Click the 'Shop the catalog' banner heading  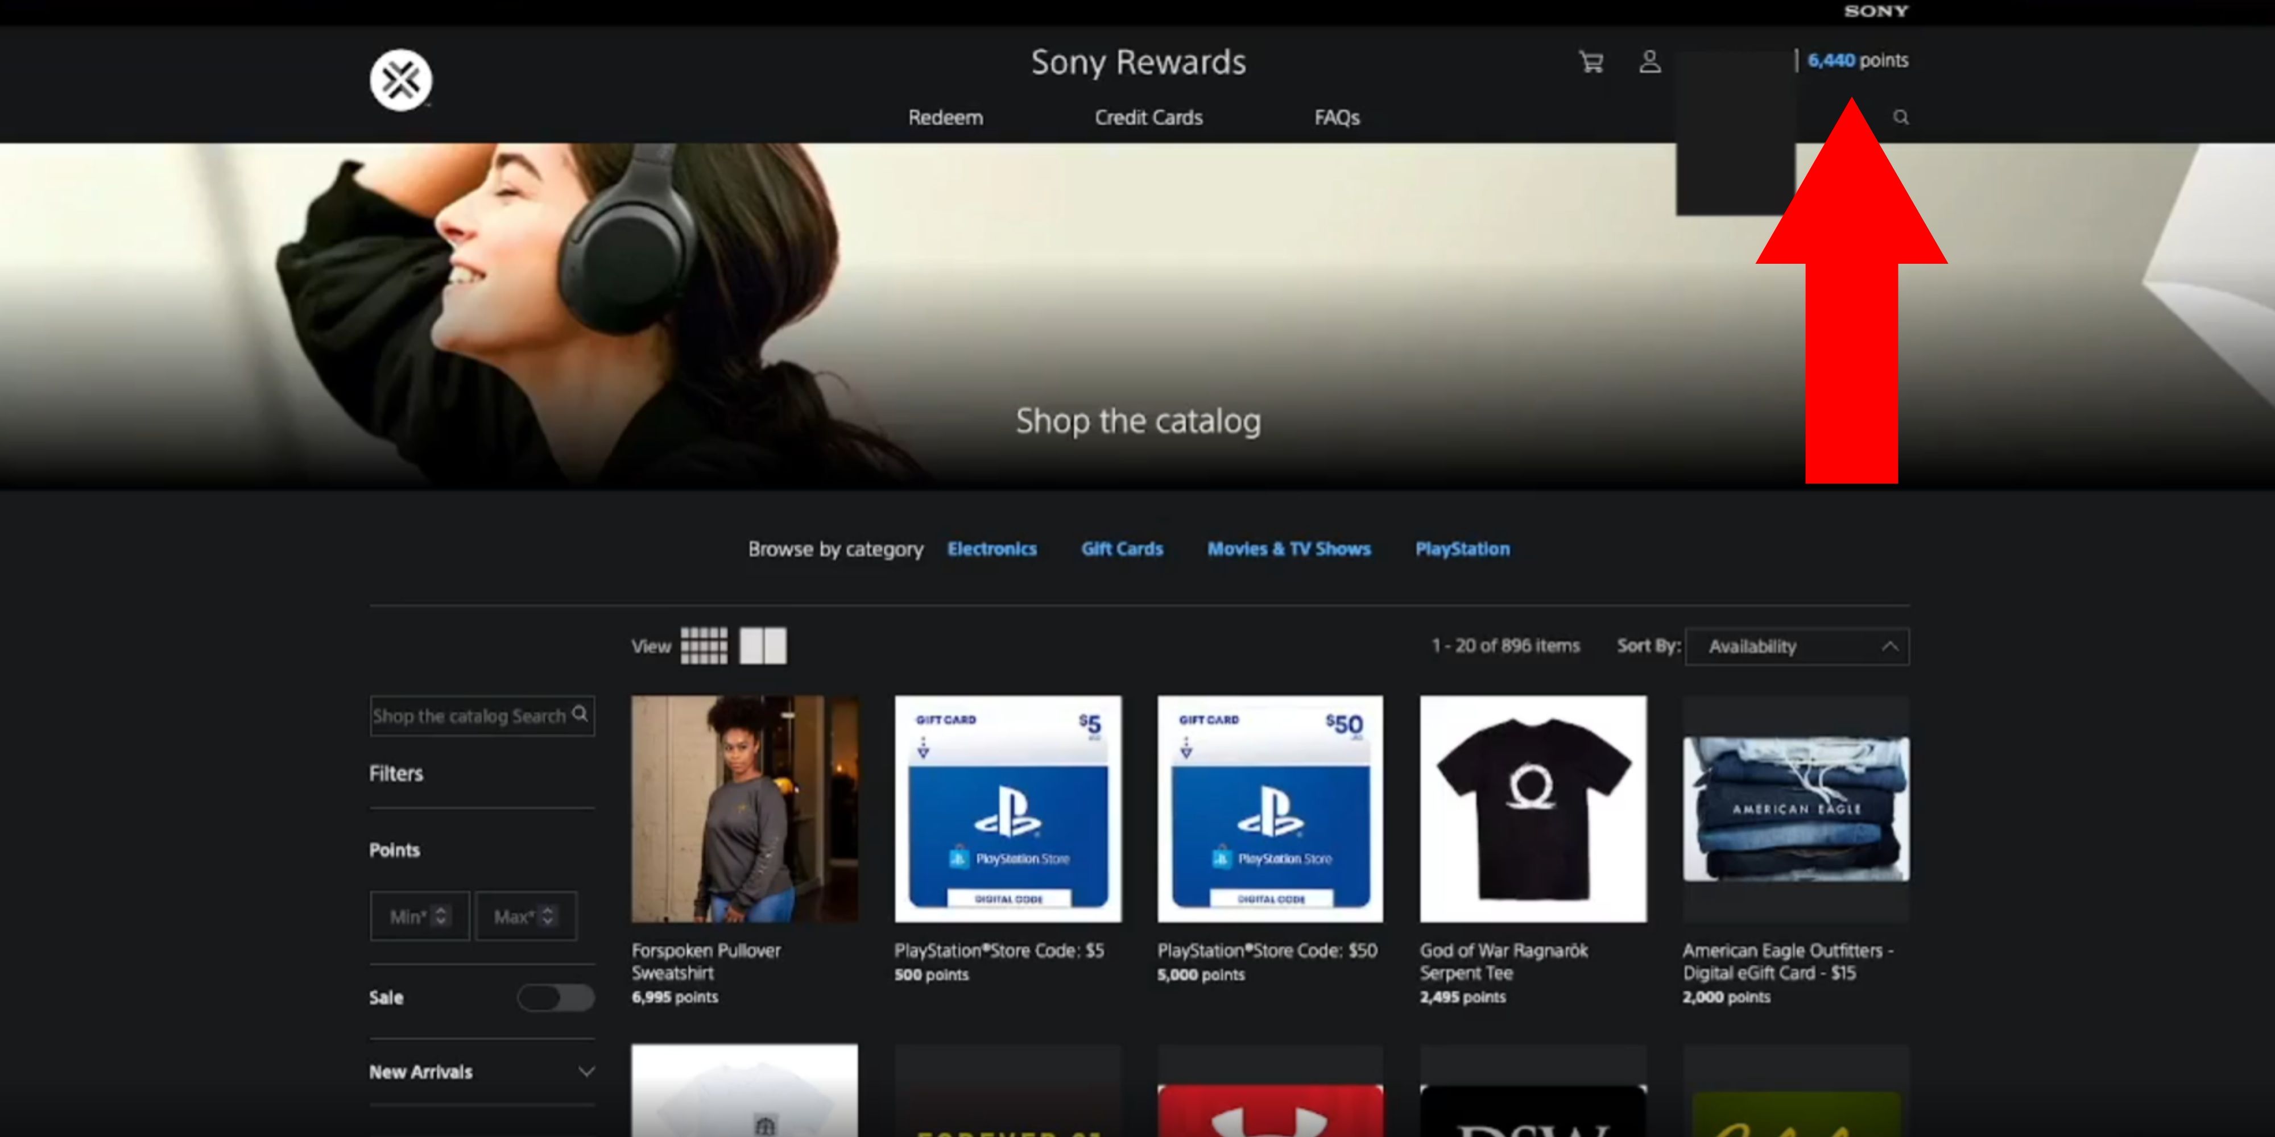[x=1139, y=421]
